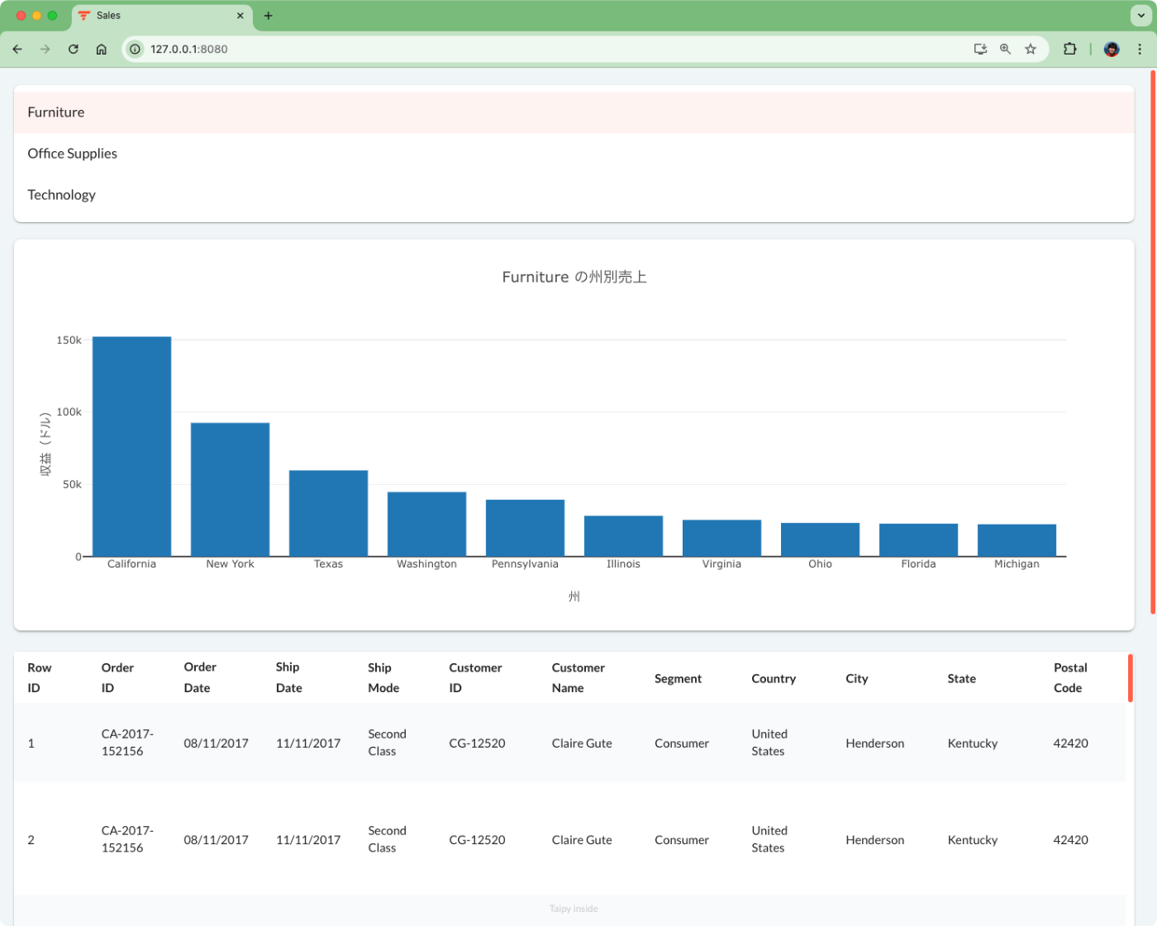Click the Ohio bar in the chart
Image resolution: width=1157 pixels, height=926 pixels.
click(x=820, y=539)
